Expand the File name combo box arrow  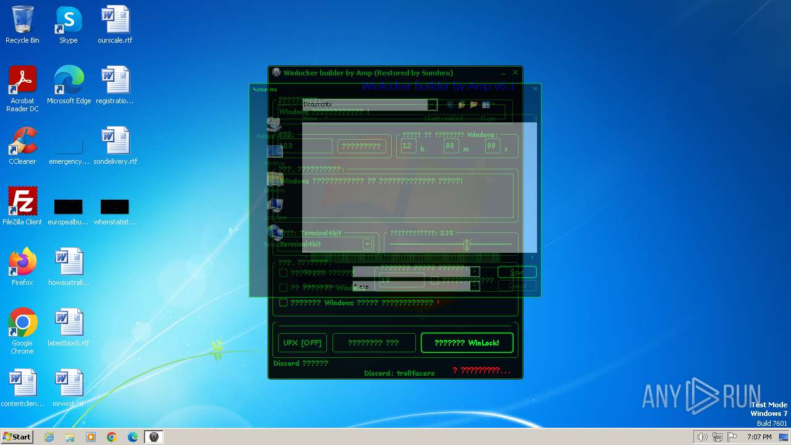pos(475,272)
